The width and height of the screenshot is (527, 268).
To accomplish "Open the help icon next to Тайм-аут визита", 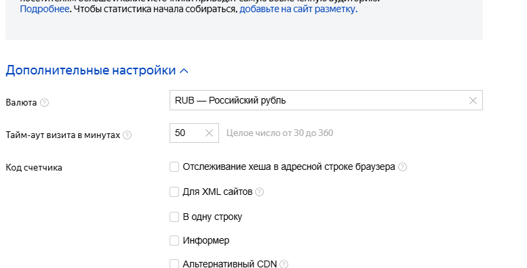I will (x=127, y=135).
